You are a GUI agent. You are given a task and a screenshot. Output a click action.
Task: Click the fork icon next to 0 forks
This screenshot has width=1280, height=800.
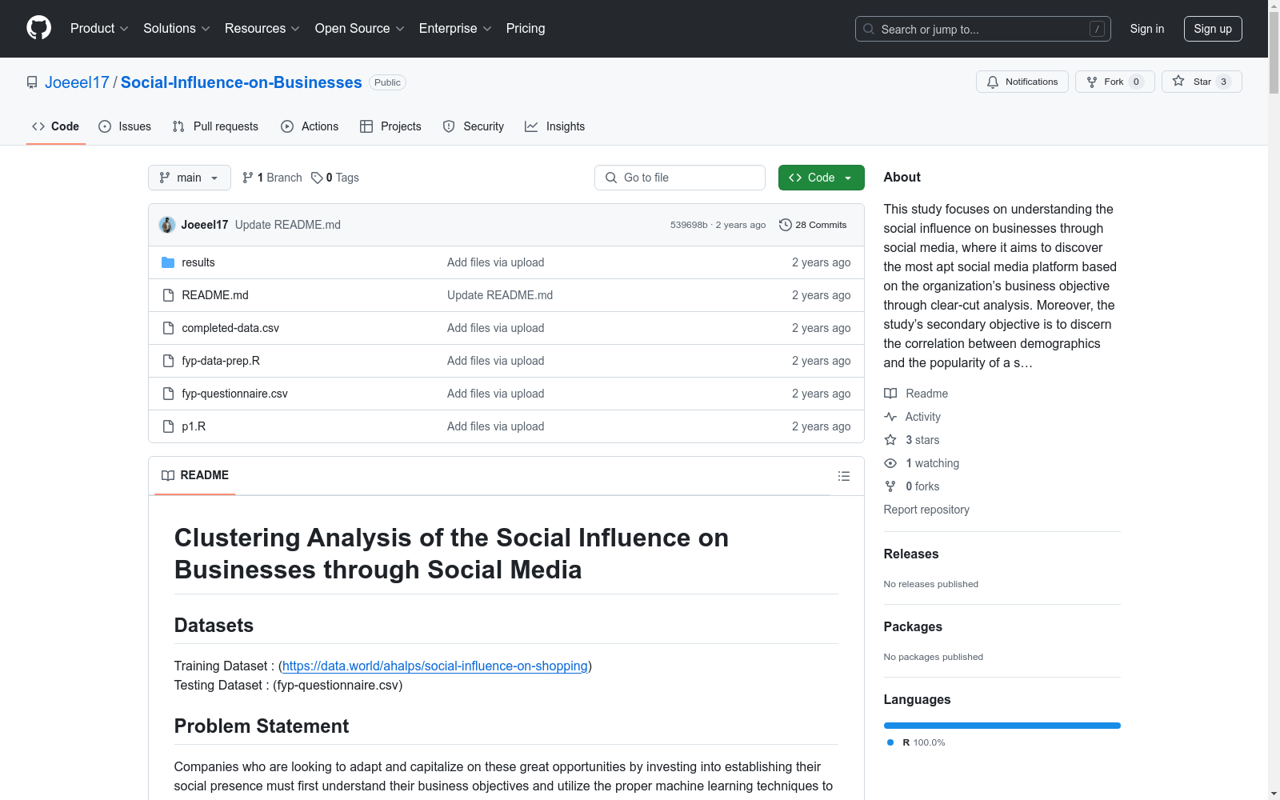point(890,486)
